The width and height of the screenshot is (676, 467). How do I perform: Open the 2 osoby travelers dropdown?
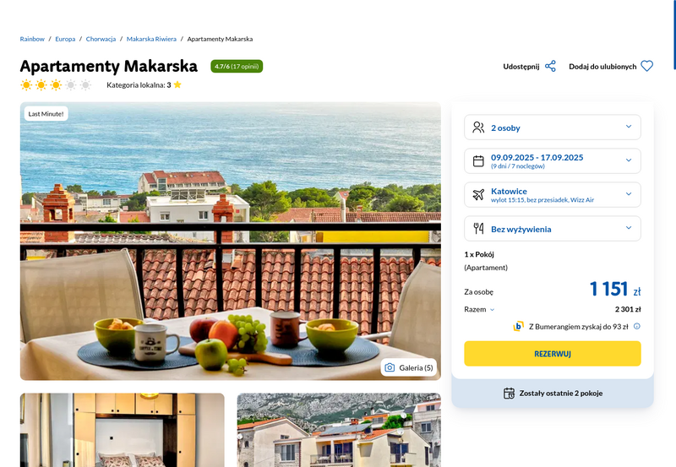coord(553,128)
